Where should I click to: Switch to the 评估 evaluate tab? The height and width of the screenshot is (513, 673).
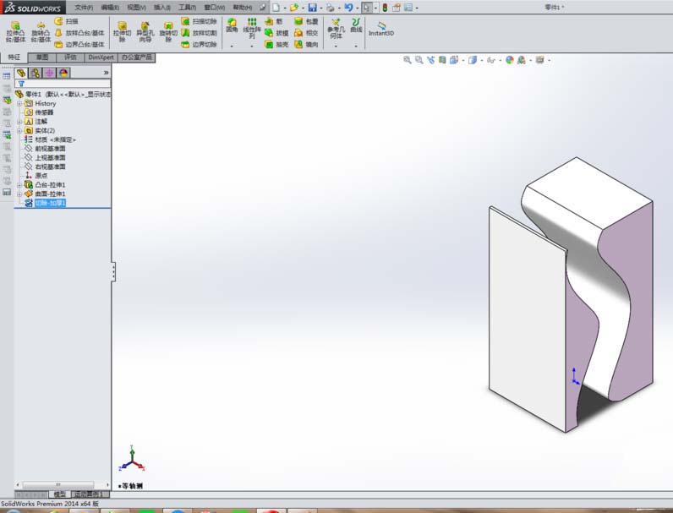[x=70, y=57]
